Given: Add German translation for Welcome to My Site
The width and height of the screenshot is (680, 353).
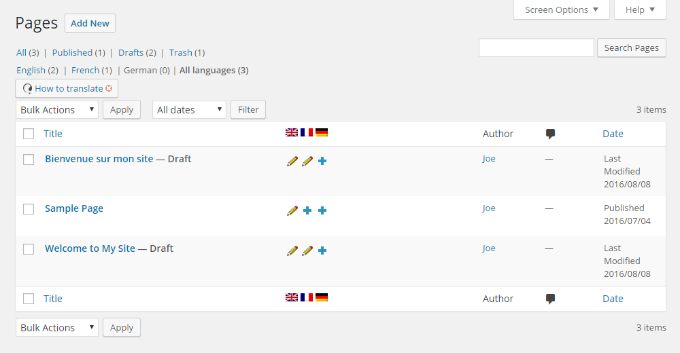Looking at the screenshot, I should tap(322, 250).
